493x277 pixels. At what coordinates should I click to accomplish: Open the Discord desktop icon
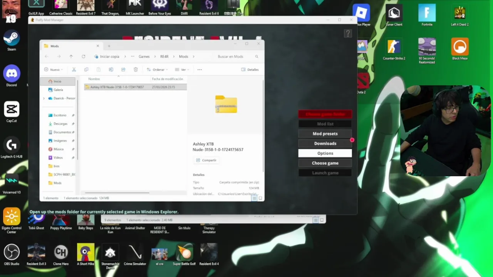12,76
